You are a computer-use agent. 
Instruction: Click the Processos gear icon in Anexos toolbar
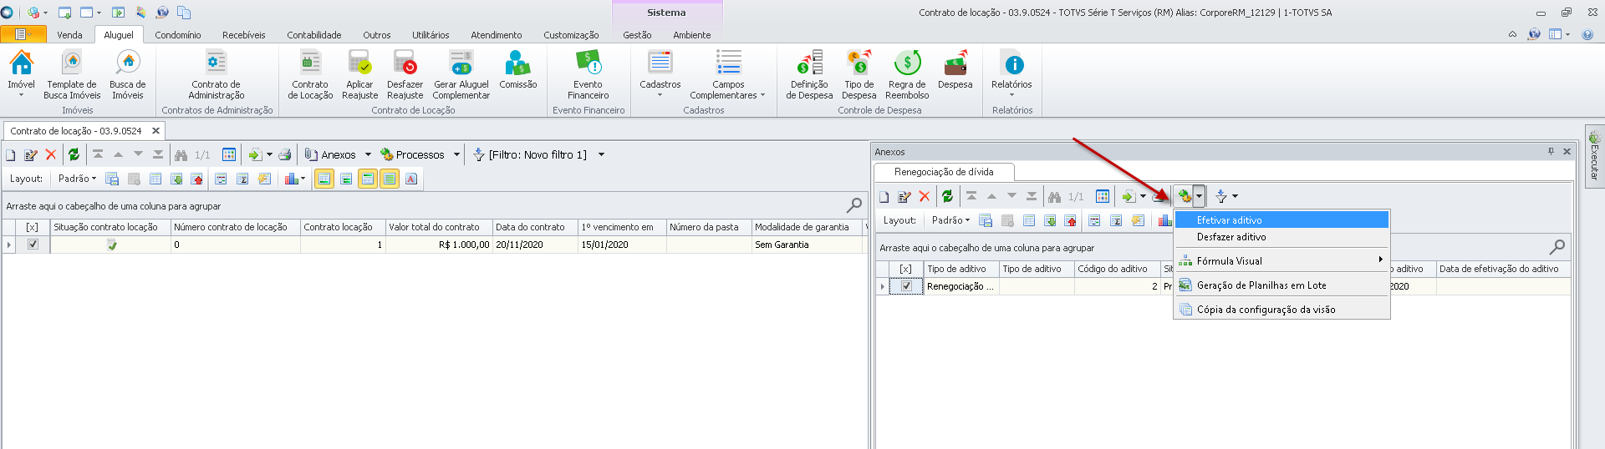[1185, 196]
